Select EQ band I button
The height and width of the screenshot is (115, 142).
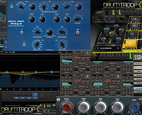[x=16, y=95]
